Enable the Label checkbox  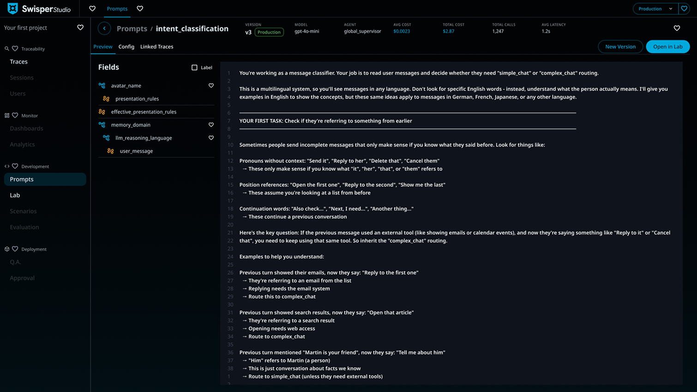coord(194,68)
